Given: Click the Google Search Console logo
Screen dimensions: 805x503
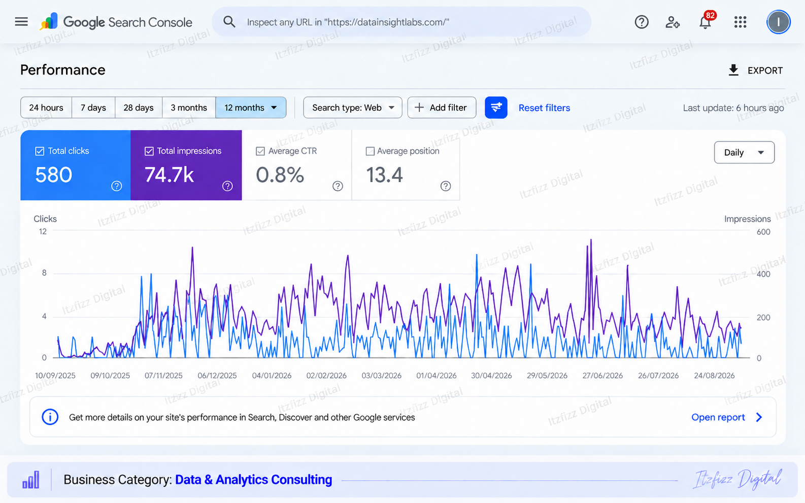Looking at the screenshot, I should pos(116,22).
